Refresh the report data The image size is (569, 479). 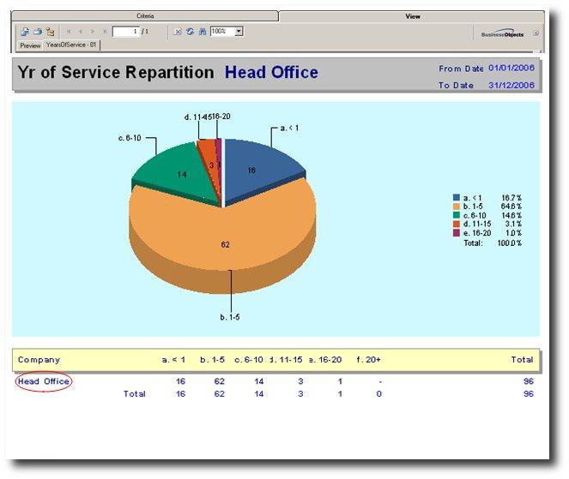(x=190, y=31)
